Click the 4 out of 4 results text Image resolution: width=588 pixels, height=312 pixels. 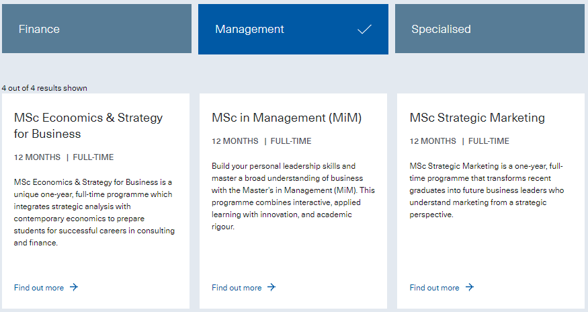pos(44,88)
